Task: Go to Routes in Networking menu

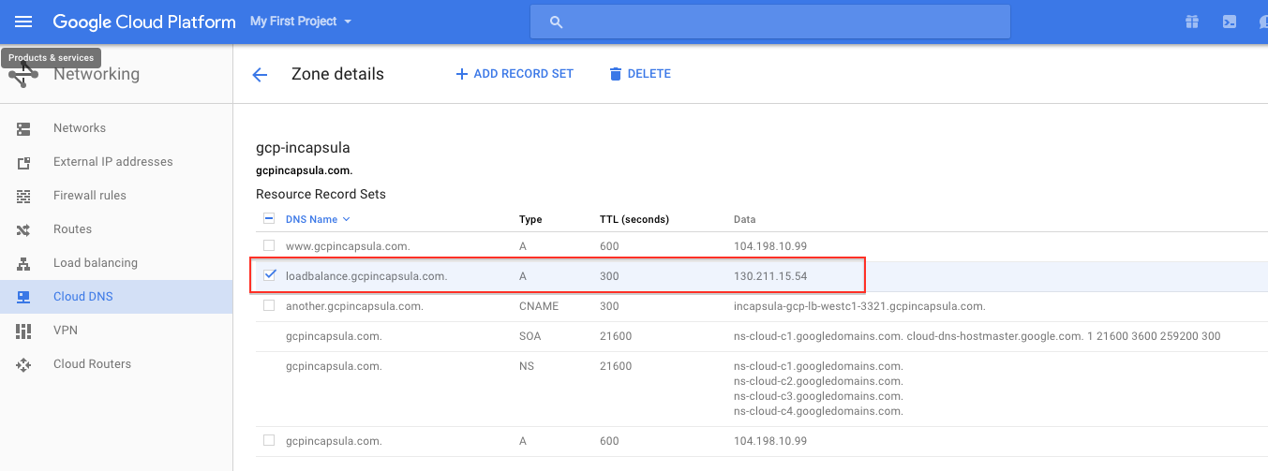Action: pos(72,229)
